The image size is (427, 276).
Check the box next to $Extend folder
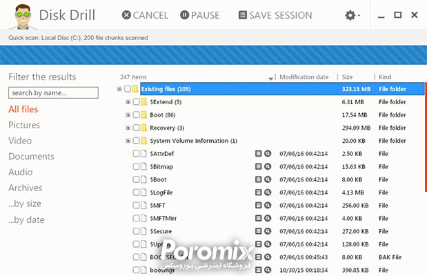(x=136, y=102)
